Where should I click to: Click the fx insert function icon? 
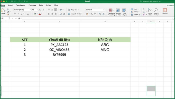click(x=19, y=18)
